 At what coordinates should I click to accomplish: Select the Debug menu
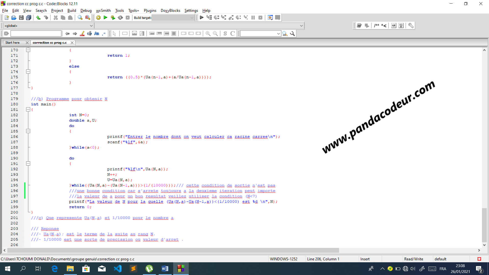coord(85,10)
